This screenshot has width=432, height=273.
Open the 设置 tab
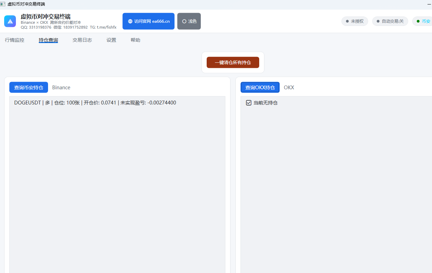pos(111,40)
